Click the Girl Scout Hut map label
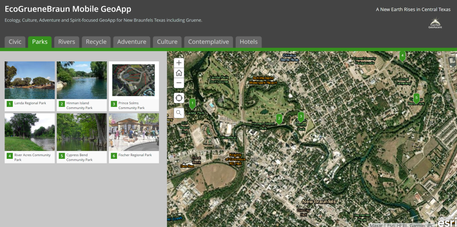Viewport: 457px width, 227px height. pos(185,127)
